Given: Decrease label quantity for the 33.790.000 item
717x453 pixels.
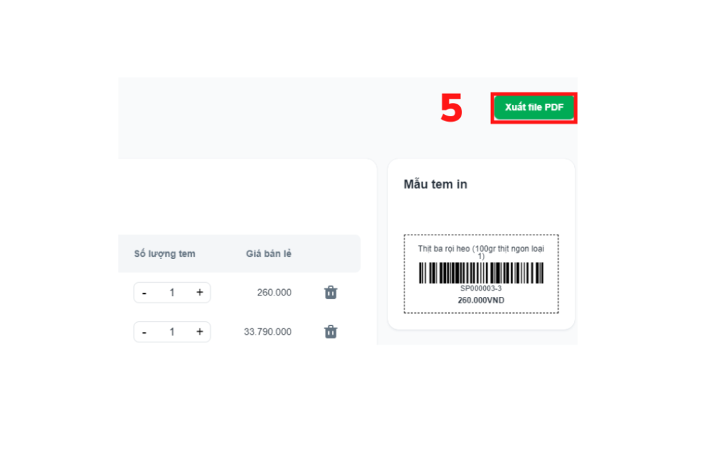Looking at the screenshot, I should tap(144, 332).
